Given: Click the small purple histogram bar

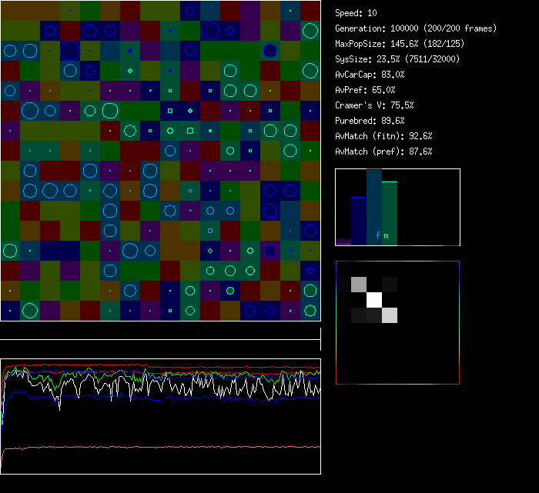Looking at the screenshot, I should click(x=343, y=242).
